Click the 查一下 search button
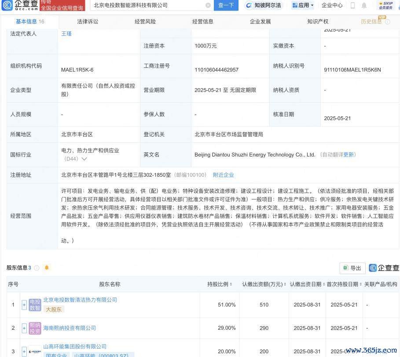The width and height of the screenshot is (400, 357). (x=226, y=5)
